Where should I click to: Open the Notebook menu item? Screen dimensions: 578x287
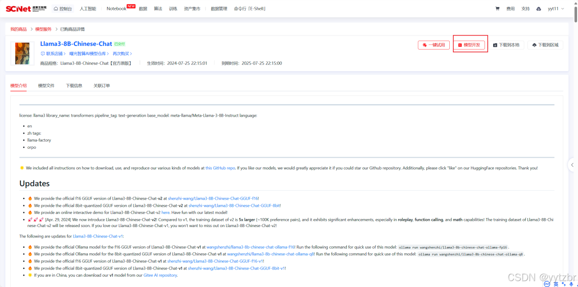tap(117, 9)
